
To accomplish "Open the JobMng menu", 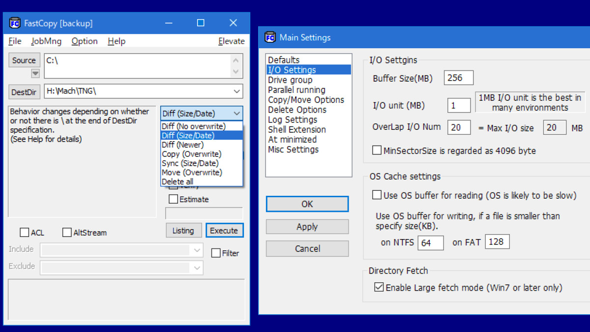I will pos(47,41).
